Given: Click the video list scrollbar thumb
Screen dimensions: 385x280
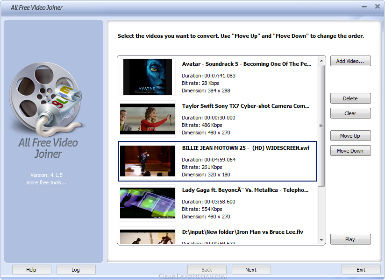Looking at the screenshot, I should (321, 126).
